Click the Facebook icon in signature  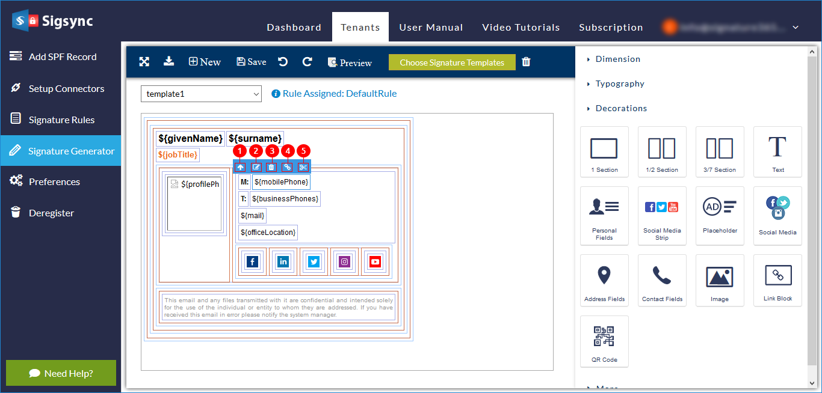click(252, 261)
